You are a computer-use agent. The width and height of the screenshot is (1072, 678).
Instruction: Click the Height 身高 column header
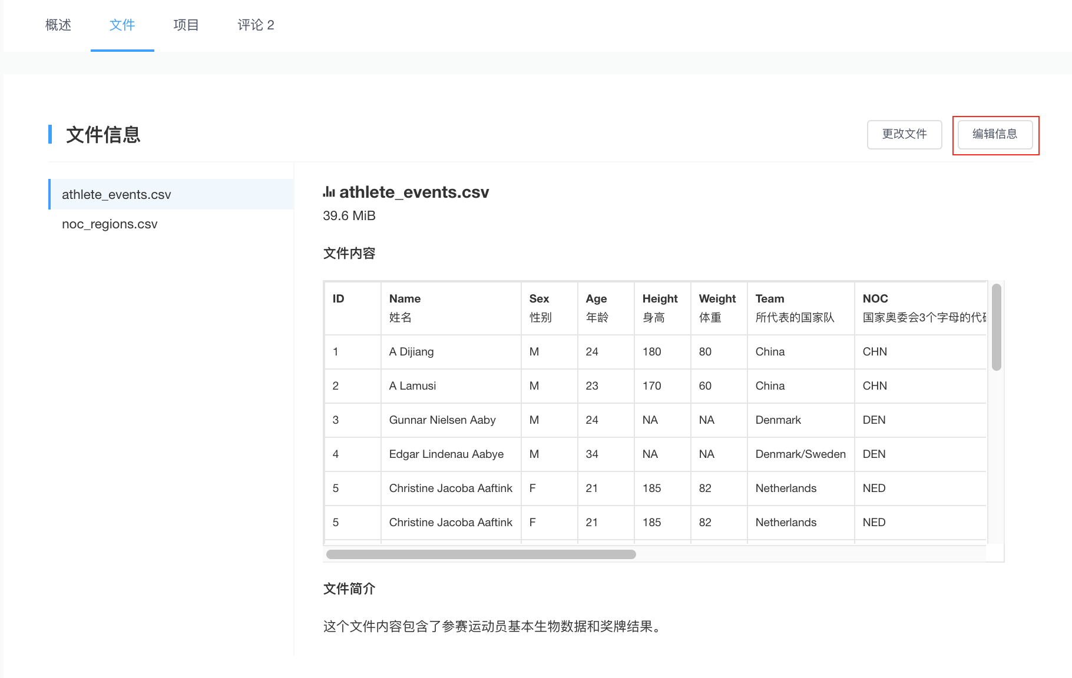click(x=662, y=308)
